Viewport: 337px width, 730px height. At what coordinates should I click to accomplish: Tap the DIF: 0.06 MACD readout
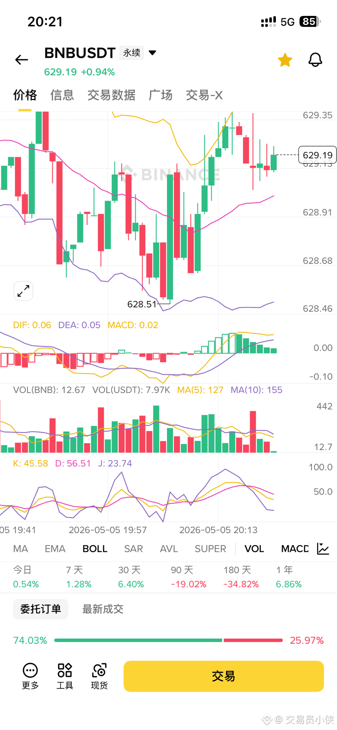[x=32, y=325]
